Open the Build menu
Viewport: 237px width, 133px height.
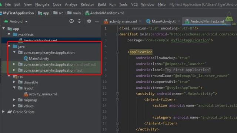click(101, 4)
